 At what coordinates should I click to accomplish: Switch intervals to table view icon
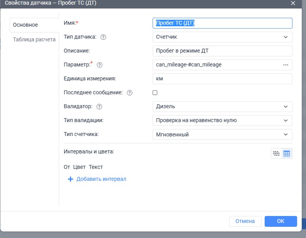coord(287,153)
